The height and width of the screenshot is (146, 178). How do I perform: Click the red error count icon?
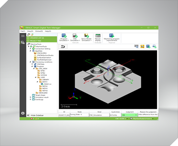click(x=32, y=119)
